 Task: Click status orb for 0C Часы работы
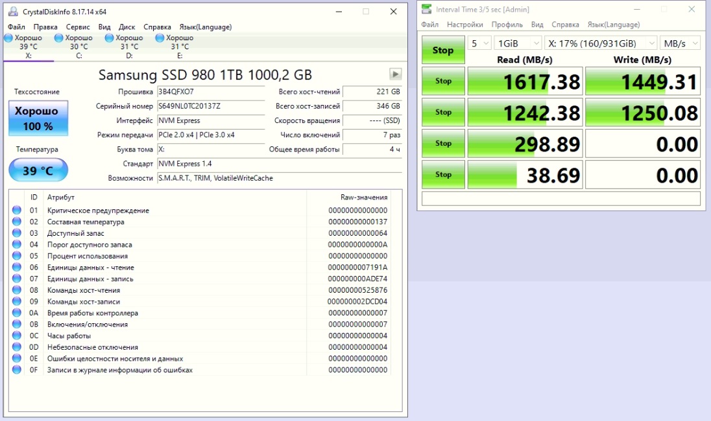[17, 336]
